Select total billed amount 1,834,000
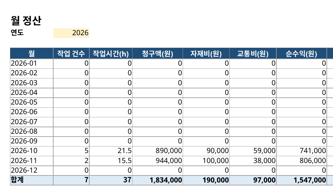This screenshot has width=333, height=196. coord(157,180)
